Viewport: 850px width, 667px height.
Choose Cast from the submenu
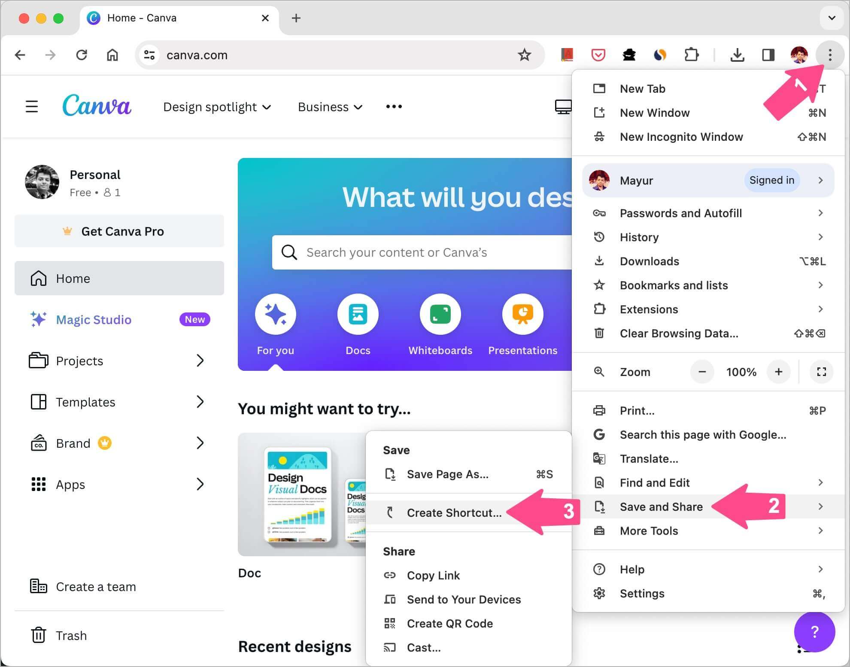pyautogui.click(x=468, y=647)
